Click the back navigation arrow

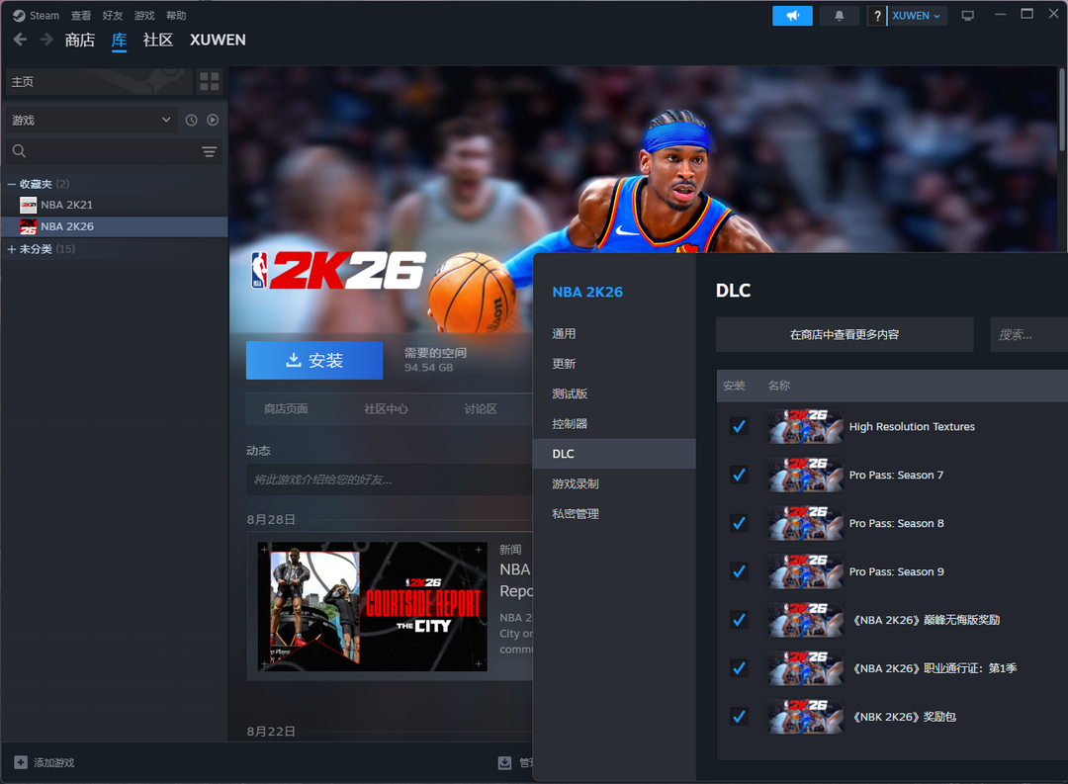tap(20, 40)
